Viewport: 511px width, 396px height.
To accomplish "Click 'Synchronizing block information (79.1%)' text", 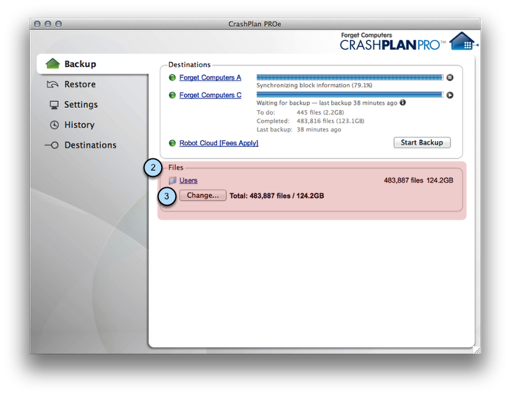I will pyautogui.click(x=314, y=86).
